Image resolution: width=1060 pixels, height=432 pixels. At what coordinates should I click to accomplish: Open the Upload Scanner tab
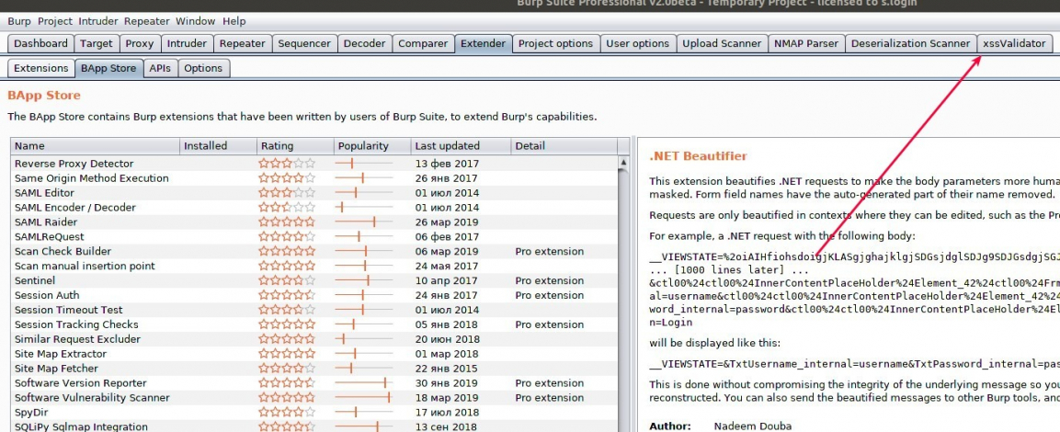click(x=722, y=43)
